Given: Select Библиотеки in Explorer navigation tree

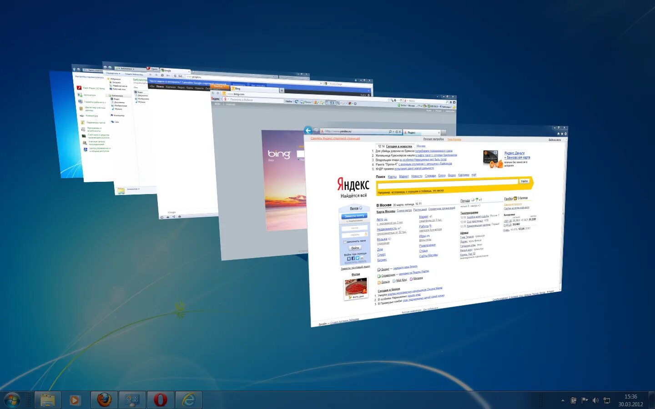Looking at the screenshot, I should tap(115, 96).
